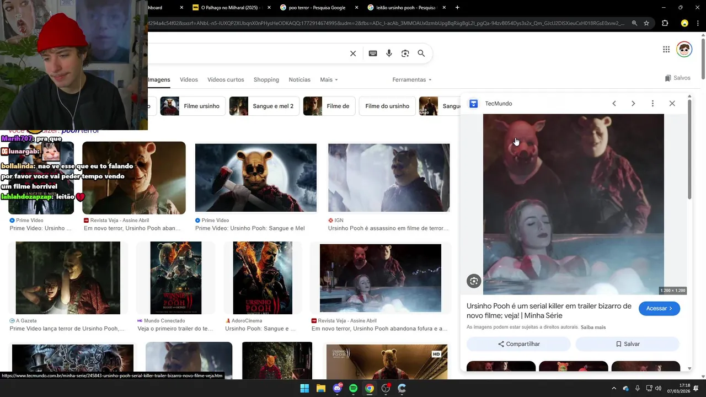Screen dimensions: 706x397
Task: Open 'Ursinho Pooh é assassino em filme' caption
Action: point(388,228)
